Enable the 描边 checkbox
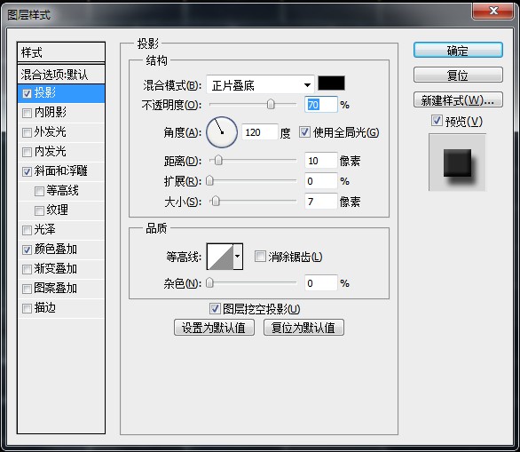 [x=27, y=309]
